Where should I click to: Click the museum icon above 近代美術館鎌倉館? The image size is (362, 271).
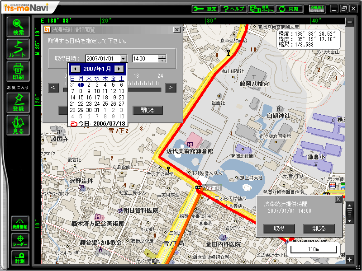[190, 145]
